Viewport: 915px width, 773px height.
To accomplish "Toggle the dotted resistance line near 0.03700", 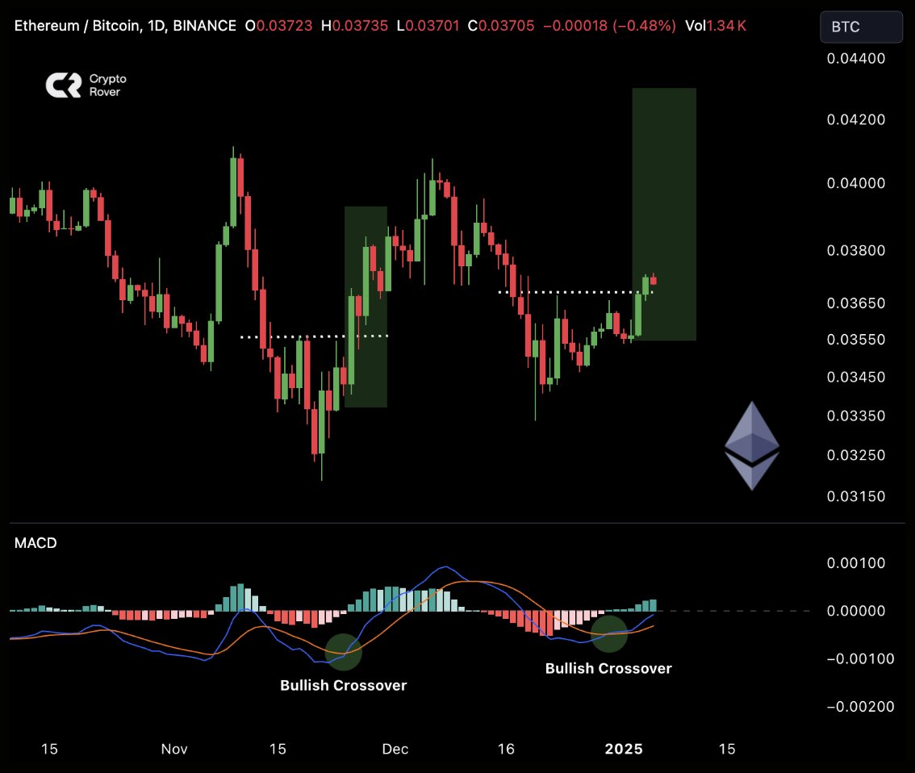I will [x=565, y=292].
